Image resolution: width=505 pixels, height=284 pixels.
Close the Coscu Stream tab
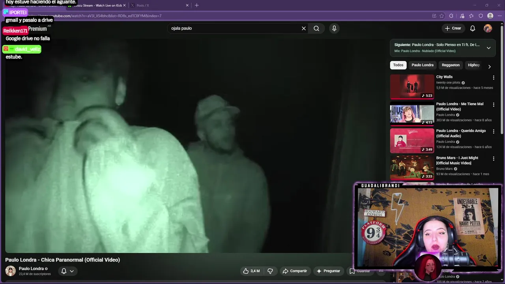coord(125,6)
